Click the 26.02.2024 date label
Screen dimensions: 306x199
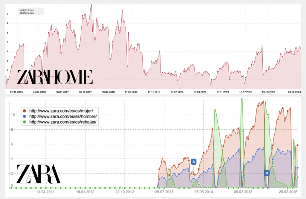294,92
